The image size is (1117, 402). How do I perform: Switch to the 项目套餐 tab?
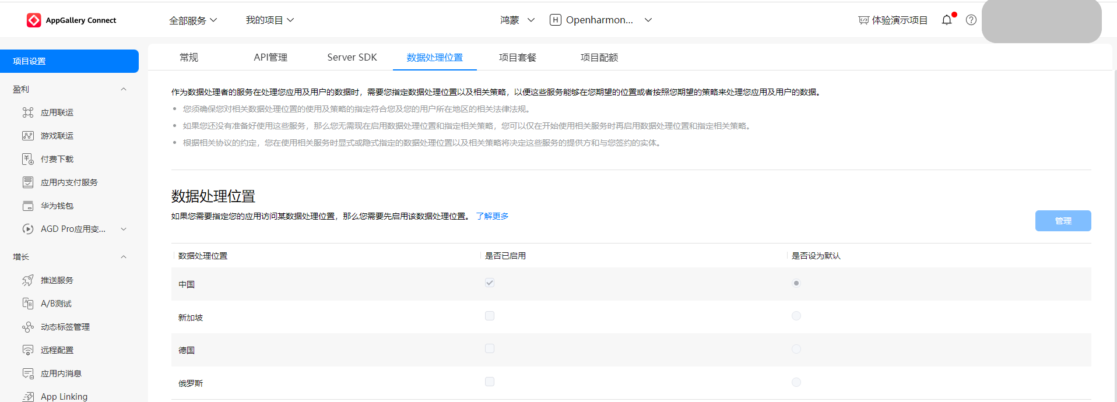click(518, 57)
